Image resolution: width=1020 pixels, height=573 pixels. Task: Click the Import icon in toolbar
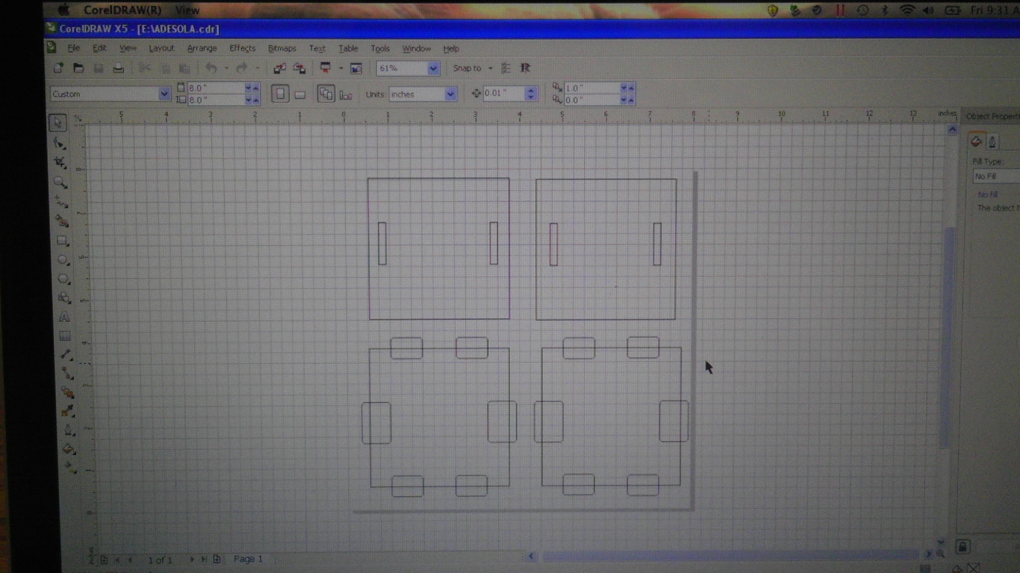click(x=279, y=68)
